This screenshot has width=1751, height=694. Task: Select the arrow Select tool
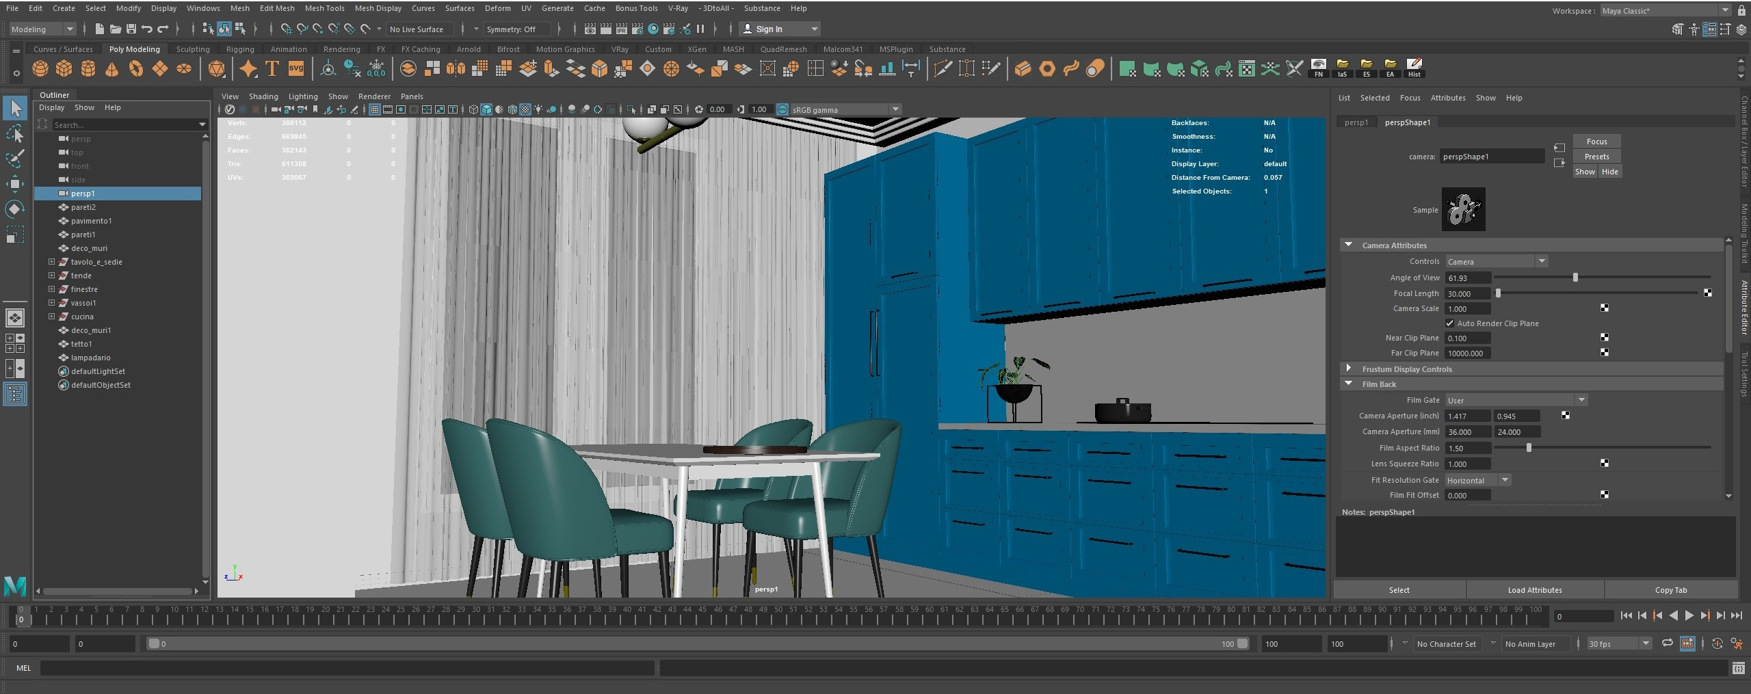[15, 108]
